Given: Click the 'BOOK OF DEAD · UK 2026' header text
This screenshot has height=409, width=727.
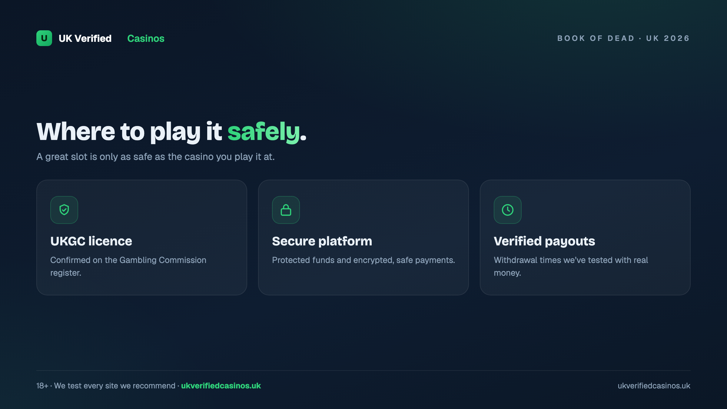Looking at the screenshot, I should 623,38.
